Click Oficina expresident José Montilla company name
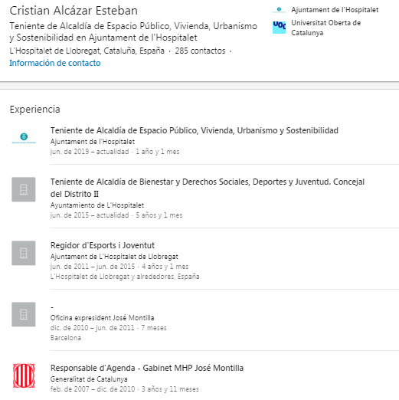 102,318
